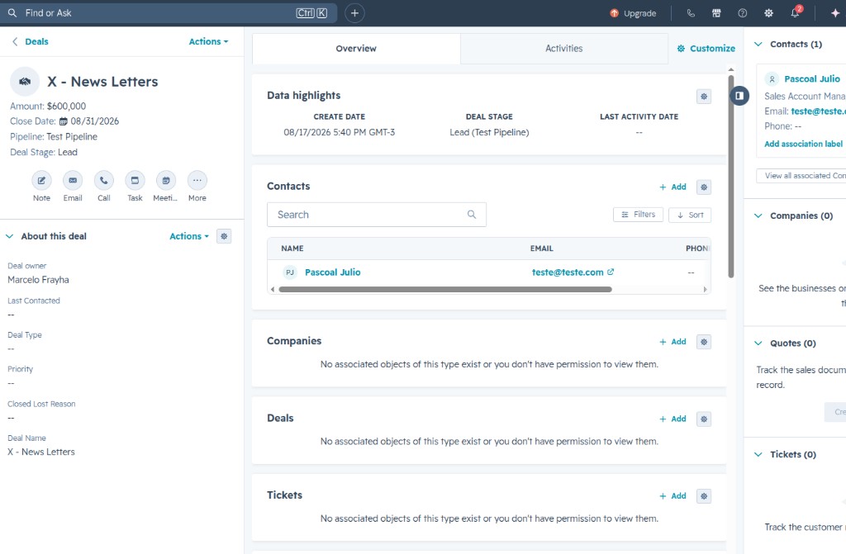846x554 pixels.
Task: Create a Note for this deal
Action: [x=41, y=181]
